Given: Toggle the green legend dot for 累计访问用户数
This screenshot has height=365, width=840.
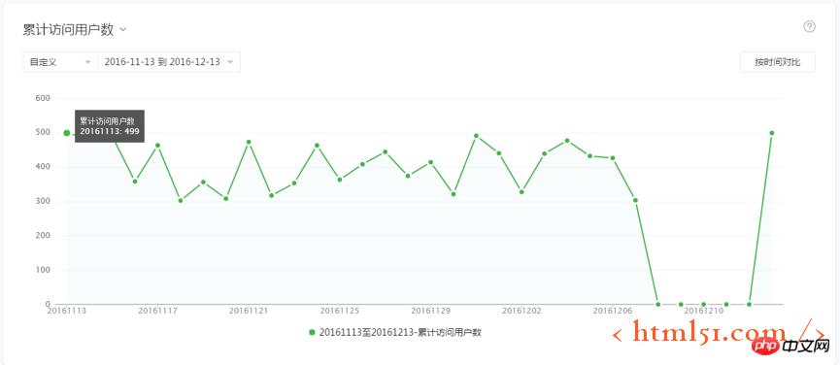Looking at the screenshot, I should (x=312, y=332).
